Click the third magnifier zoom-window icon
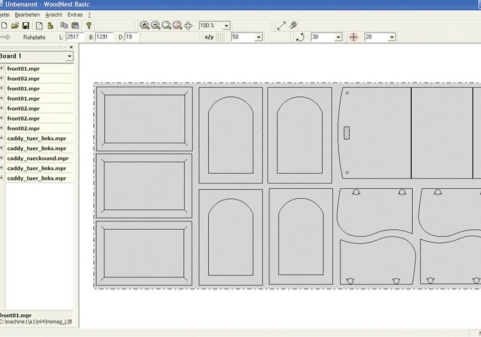Screen dimensions: 481x337 coord(166,26)
